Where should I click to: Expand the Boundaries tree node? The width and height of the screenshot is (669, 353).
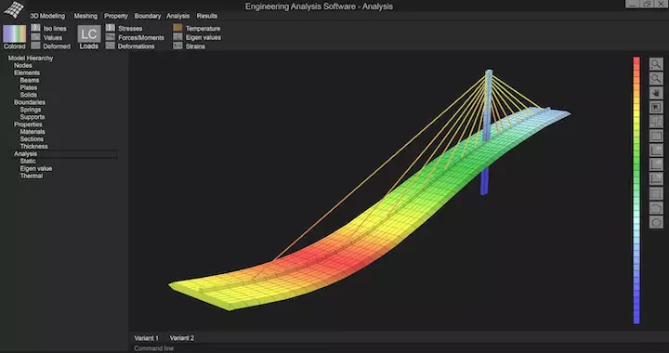(x=30, y=102)
